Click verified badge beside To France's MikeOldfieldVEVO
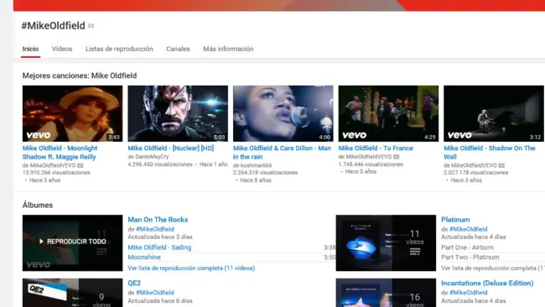 pos(397,157)
